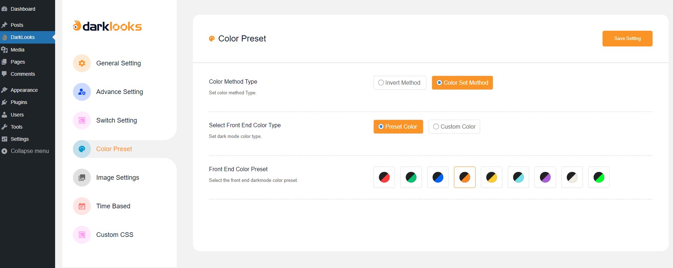The image size is (673, 268).
Task: Click the Time Based calendar icon
Action: (82, 206)
